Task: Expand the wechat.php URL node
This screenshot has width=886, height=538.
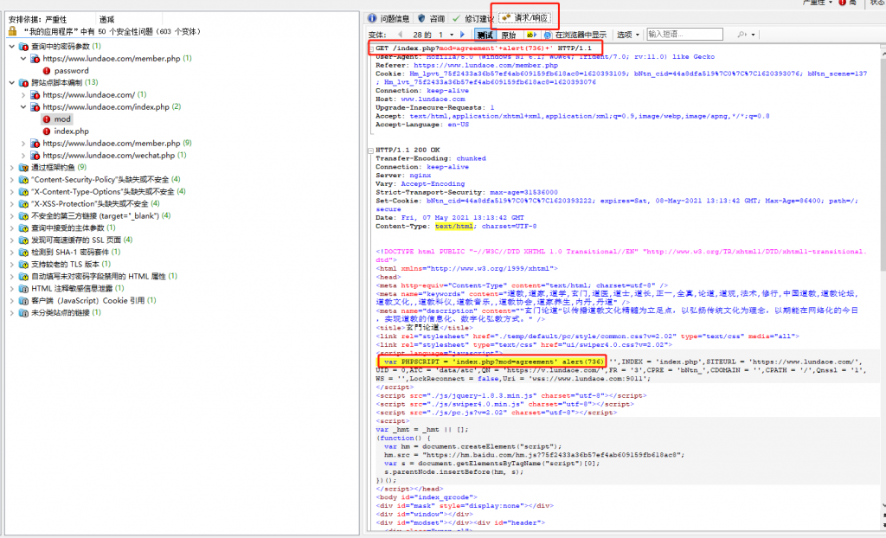Action: [x=23, y=156]
